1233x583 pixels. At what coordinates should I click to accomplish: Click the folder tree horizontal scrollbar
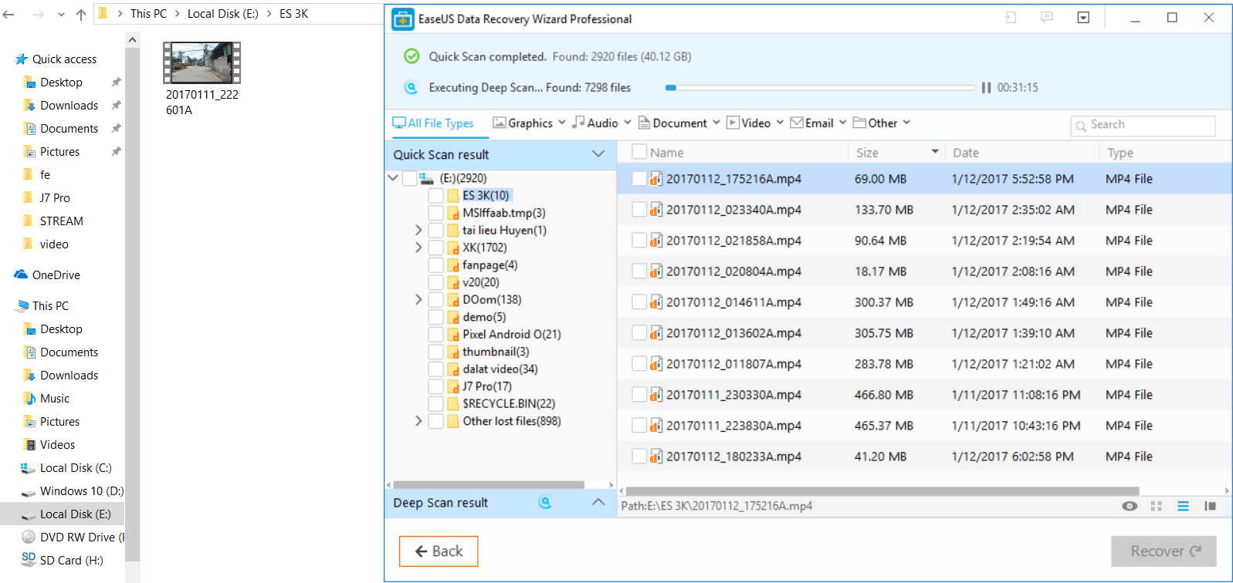tap(489, 485)
